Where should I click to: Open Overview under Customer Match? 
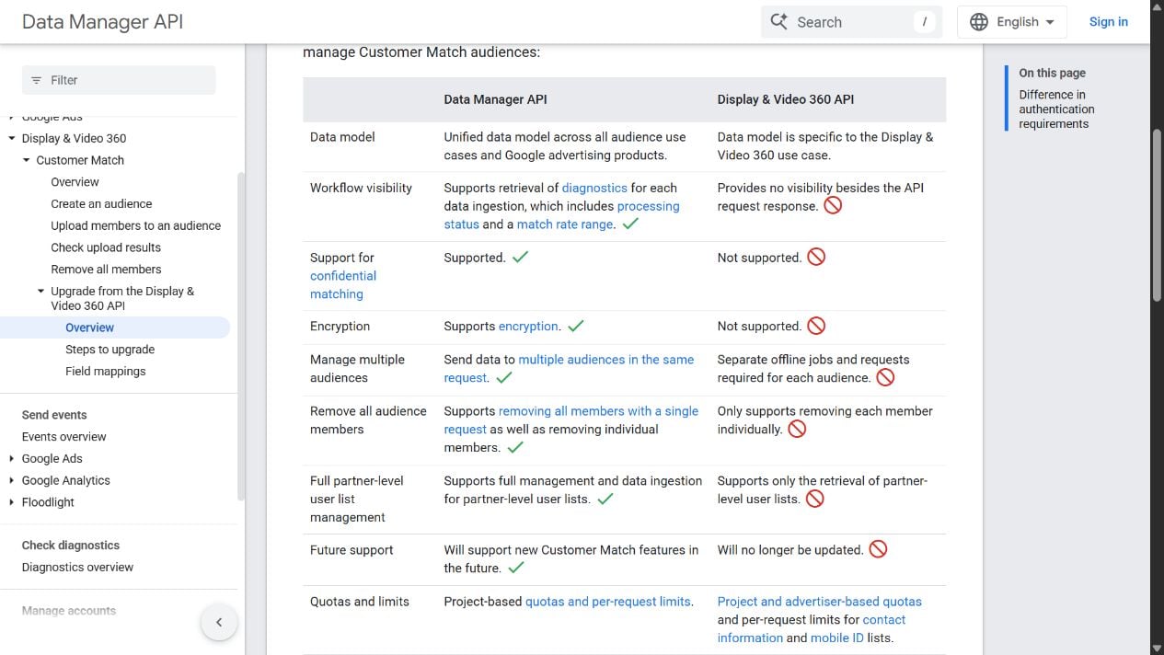click(x=75, y=182)
